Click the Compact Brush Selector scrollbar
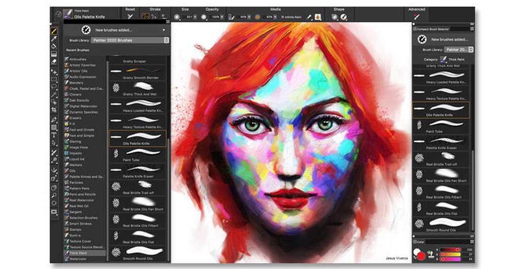508x269 pixels. point(472,190)
